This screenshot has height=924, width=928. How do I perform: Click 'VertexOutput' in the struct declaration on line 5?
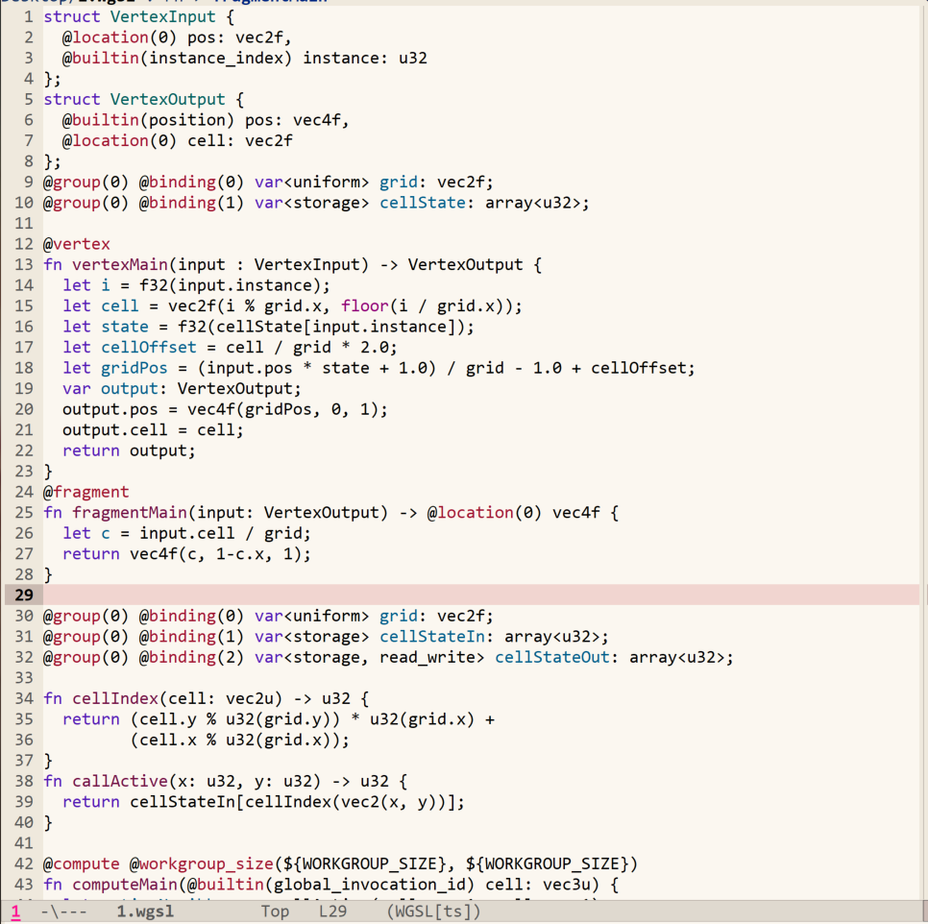pos(167,99)
